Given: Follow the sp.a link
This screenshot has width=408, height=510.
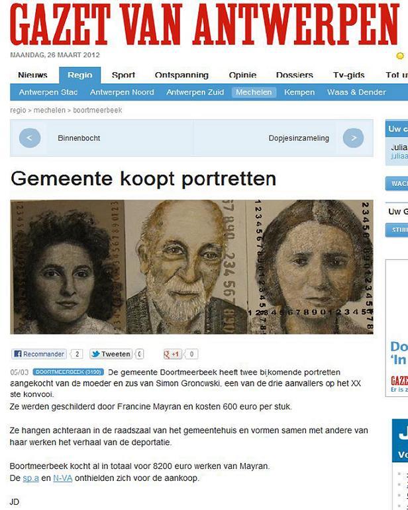Looking at the screenshot, I should (x=30, y=478).
